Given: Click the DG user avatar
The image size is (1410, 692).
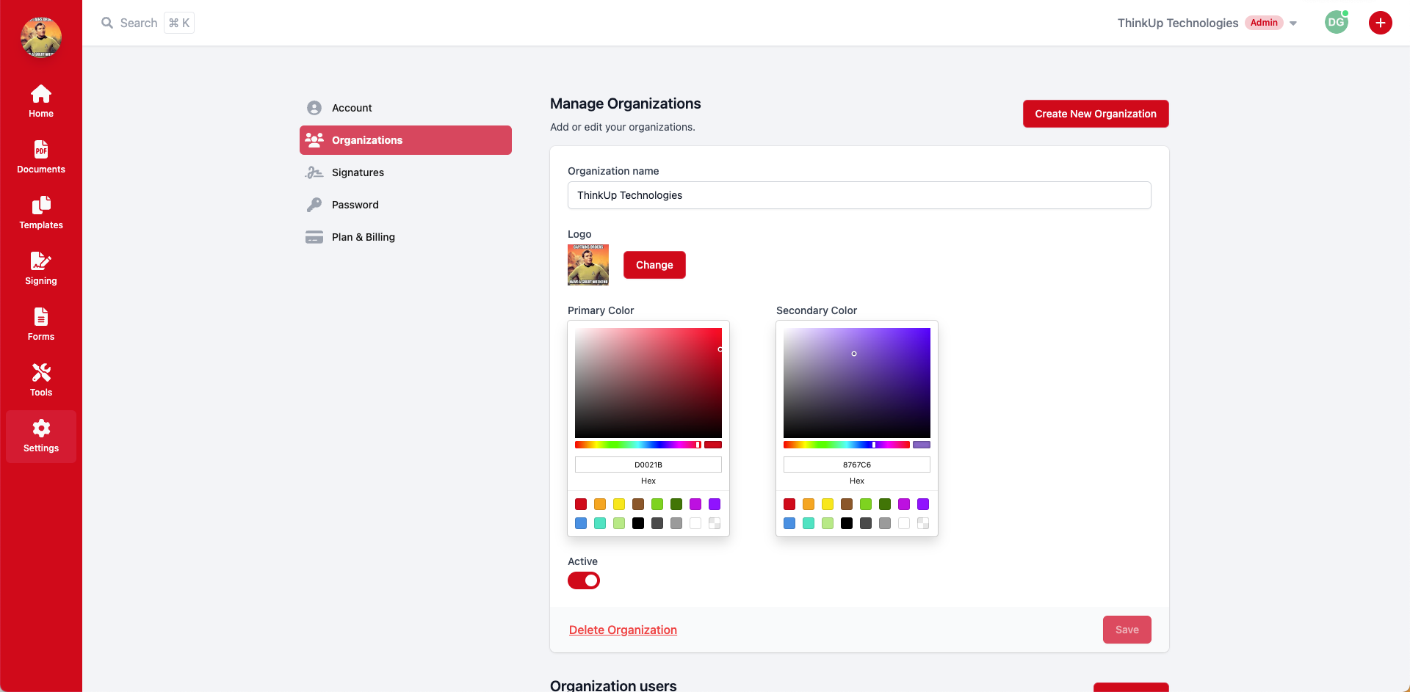Looking at the screenshot, I should pos(1336,23).
